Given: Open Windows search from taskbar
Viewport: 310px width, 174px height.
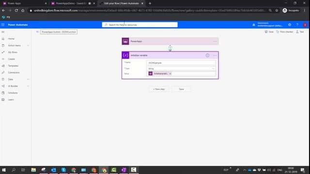Looking at the screenshot, I should (x=14, y=170).
